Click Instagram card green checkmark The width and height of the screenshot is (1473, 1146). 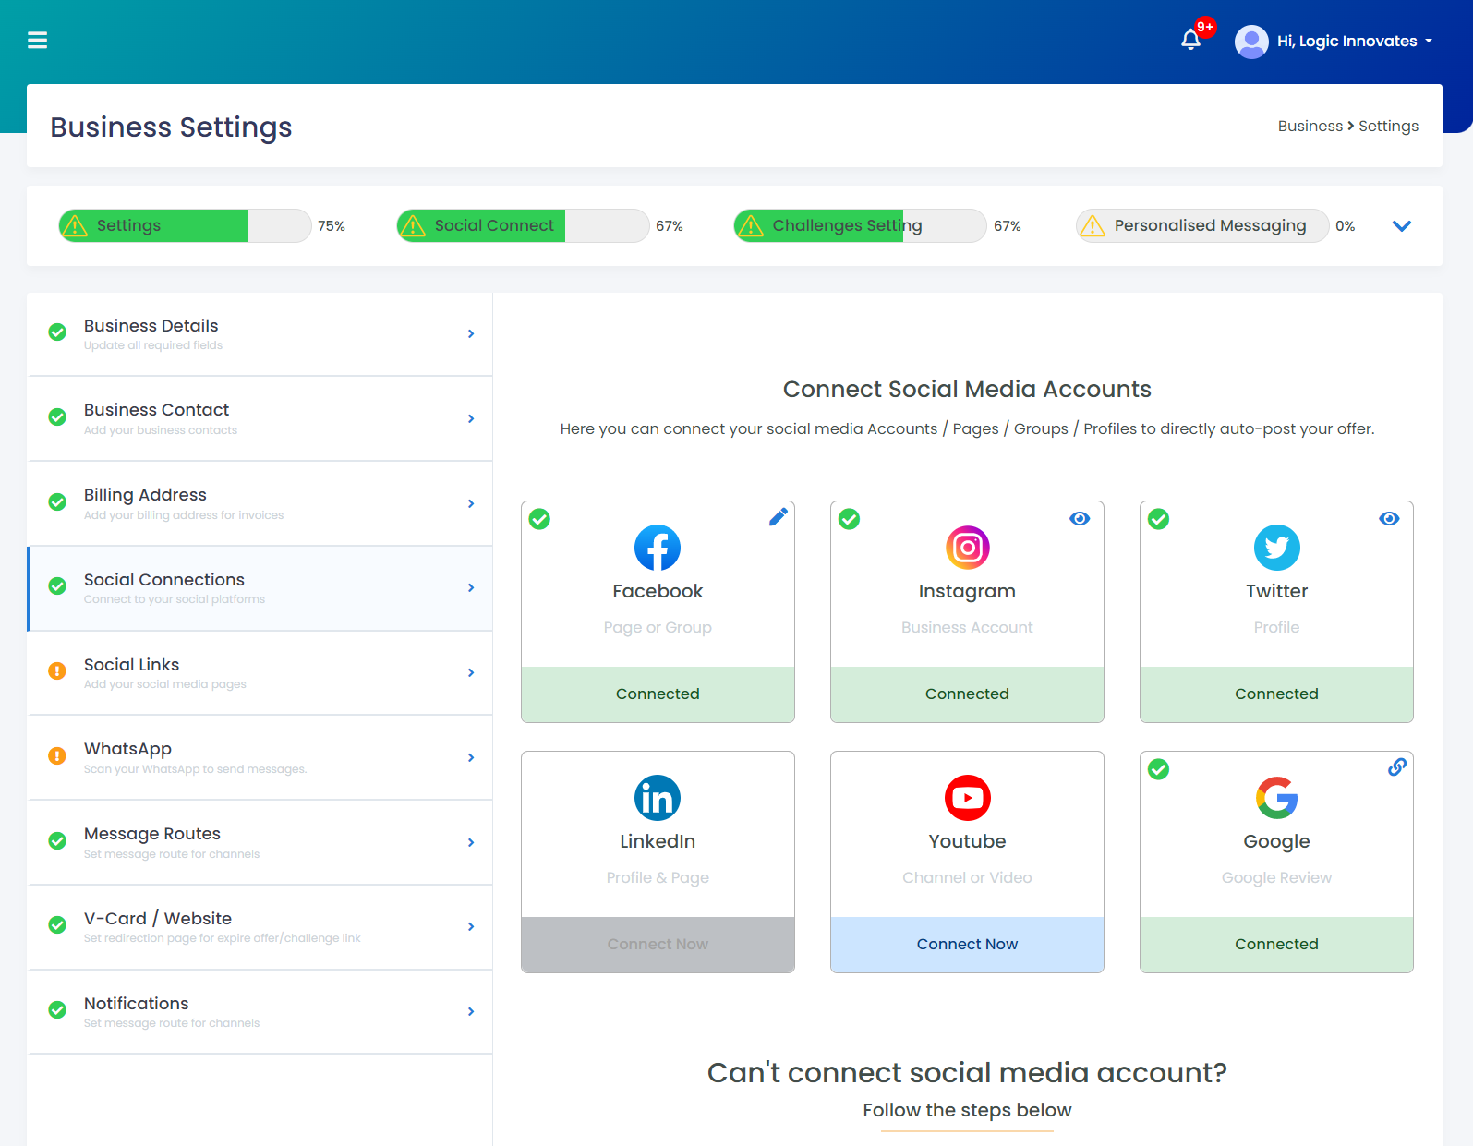[x=849, y=519]
